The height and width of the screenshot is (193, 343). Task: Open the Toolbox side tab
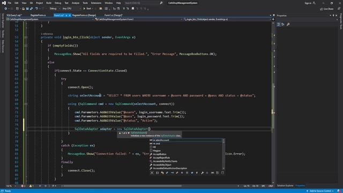coord(3,34)
